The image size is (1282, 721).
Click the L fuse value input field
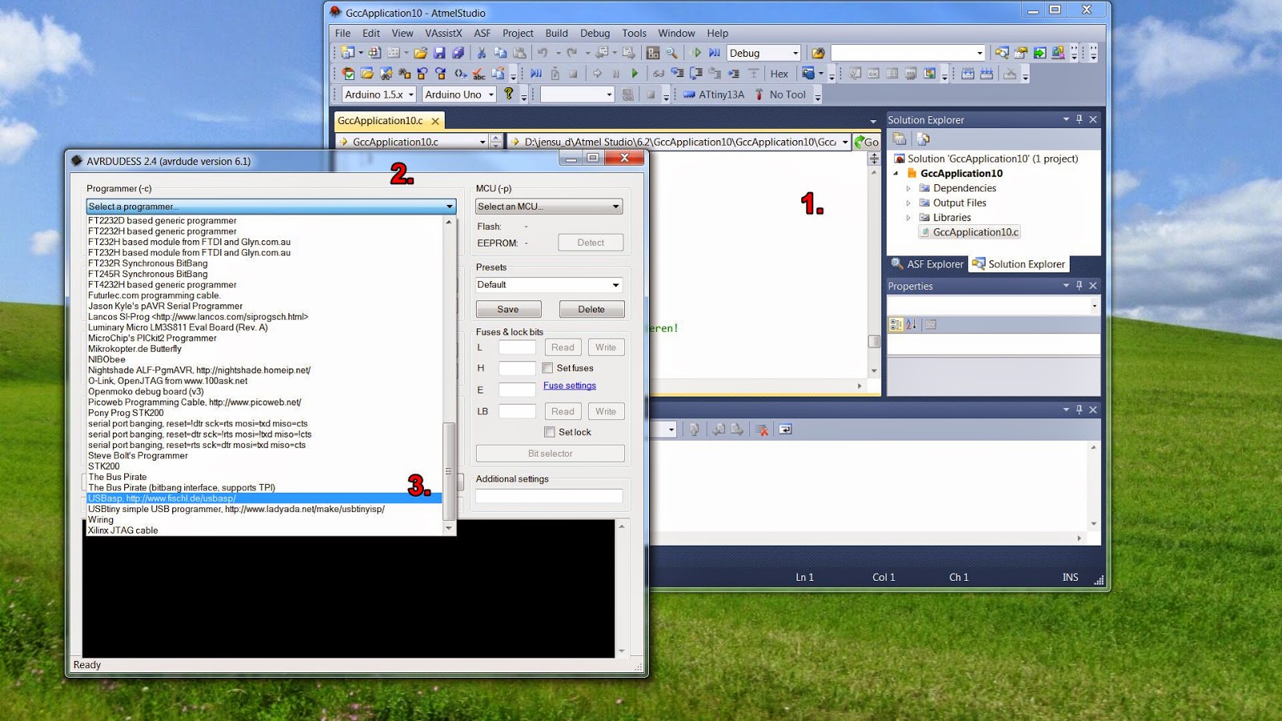[x=517, y=347]
